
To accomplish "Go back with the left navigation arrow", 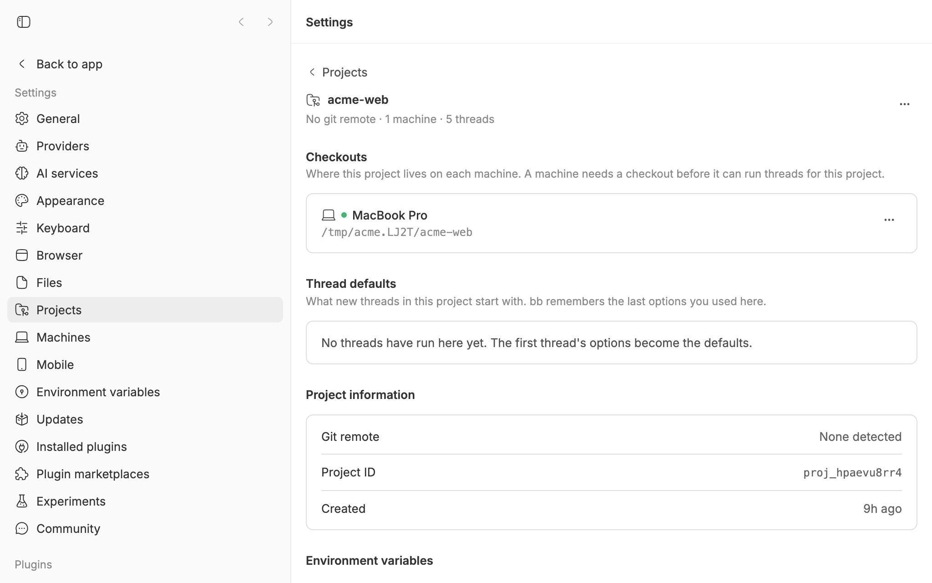I will point(242,22).
